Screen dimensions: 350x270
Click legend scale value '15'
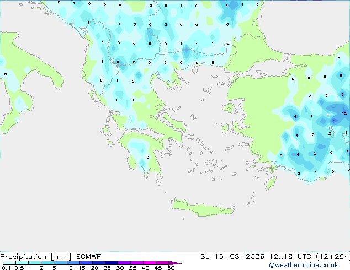[x=82, y=268]
